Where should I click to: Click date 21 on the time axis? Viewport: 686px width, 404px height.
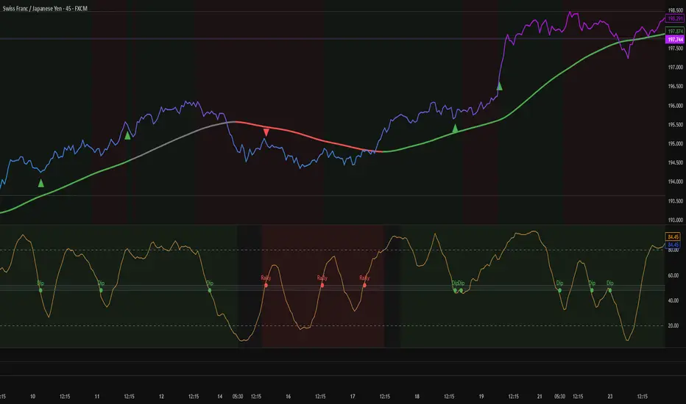[540, 397]
